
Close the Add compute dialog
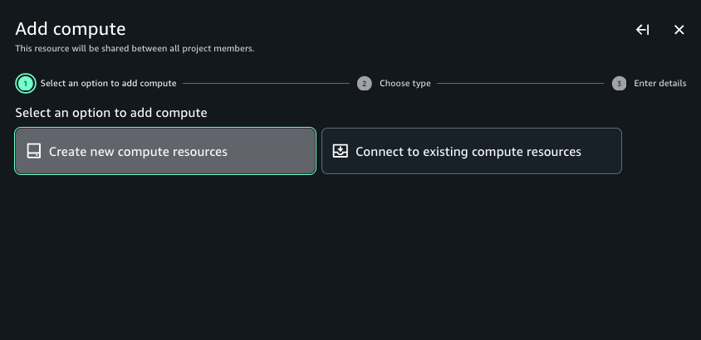679,30
